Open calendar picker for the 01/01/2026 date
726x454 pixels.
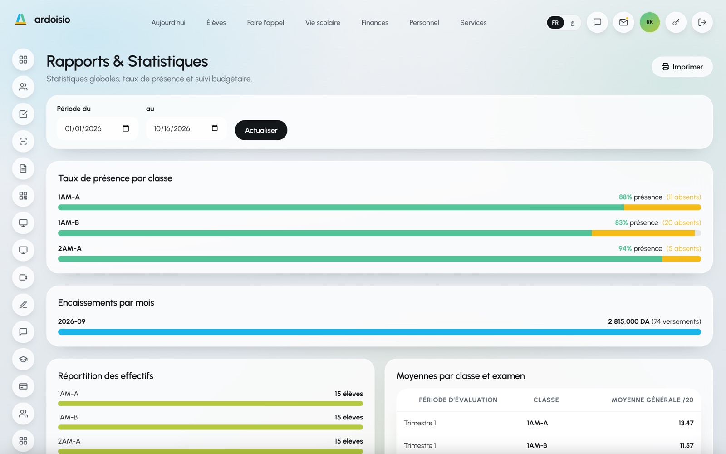(126, 128)
